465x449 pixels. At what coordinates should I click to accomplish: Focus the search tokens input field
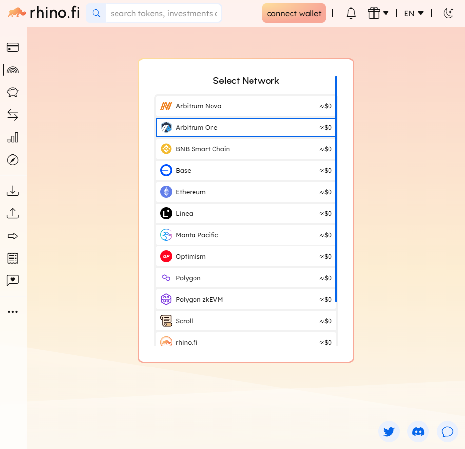click(x=163, y=13)
